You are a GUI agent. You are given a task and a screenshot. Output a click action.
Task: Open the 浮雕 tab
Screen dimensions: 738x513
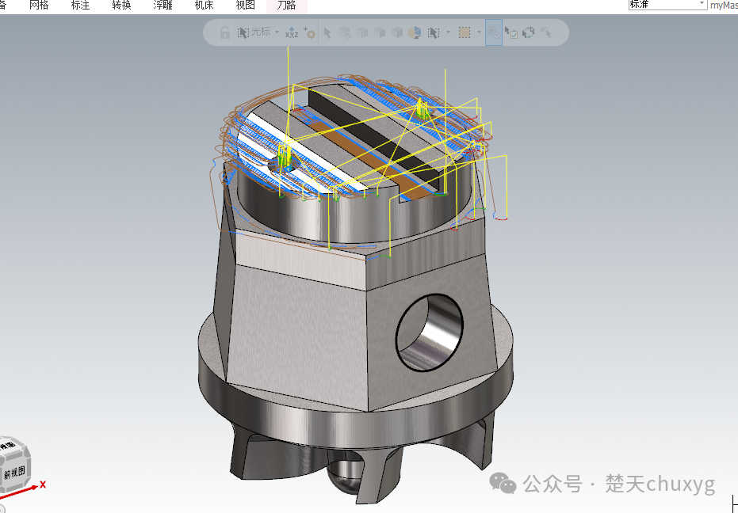(x=163, y=6)
